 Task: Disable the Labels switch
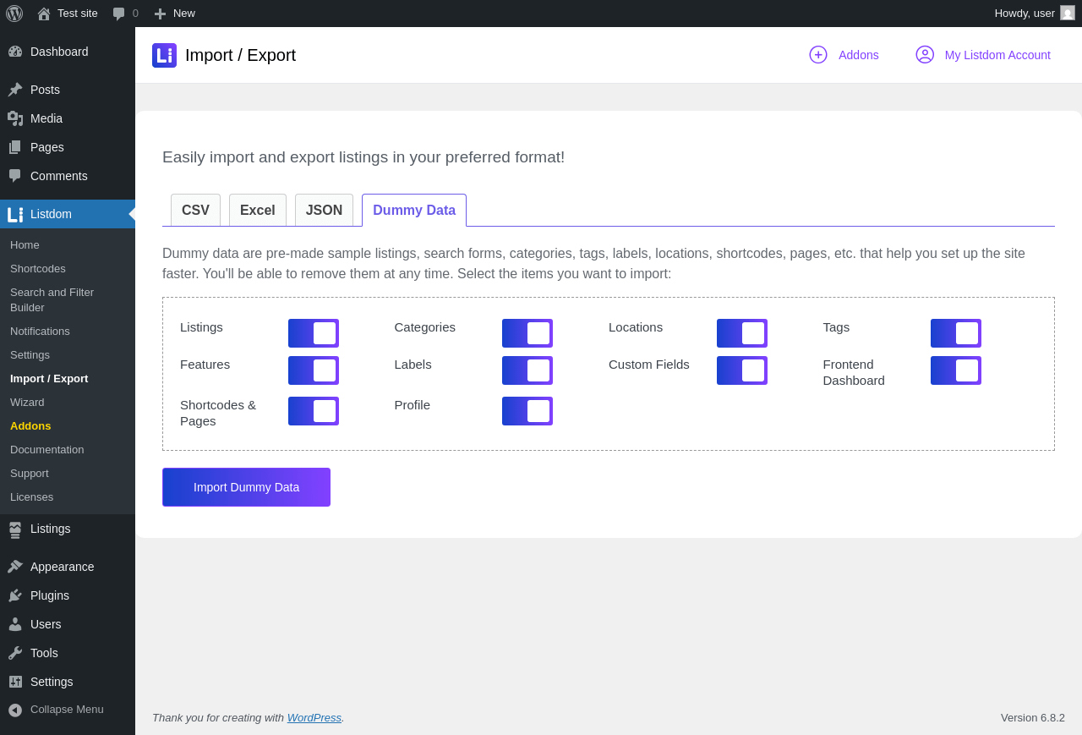(527, 370)
